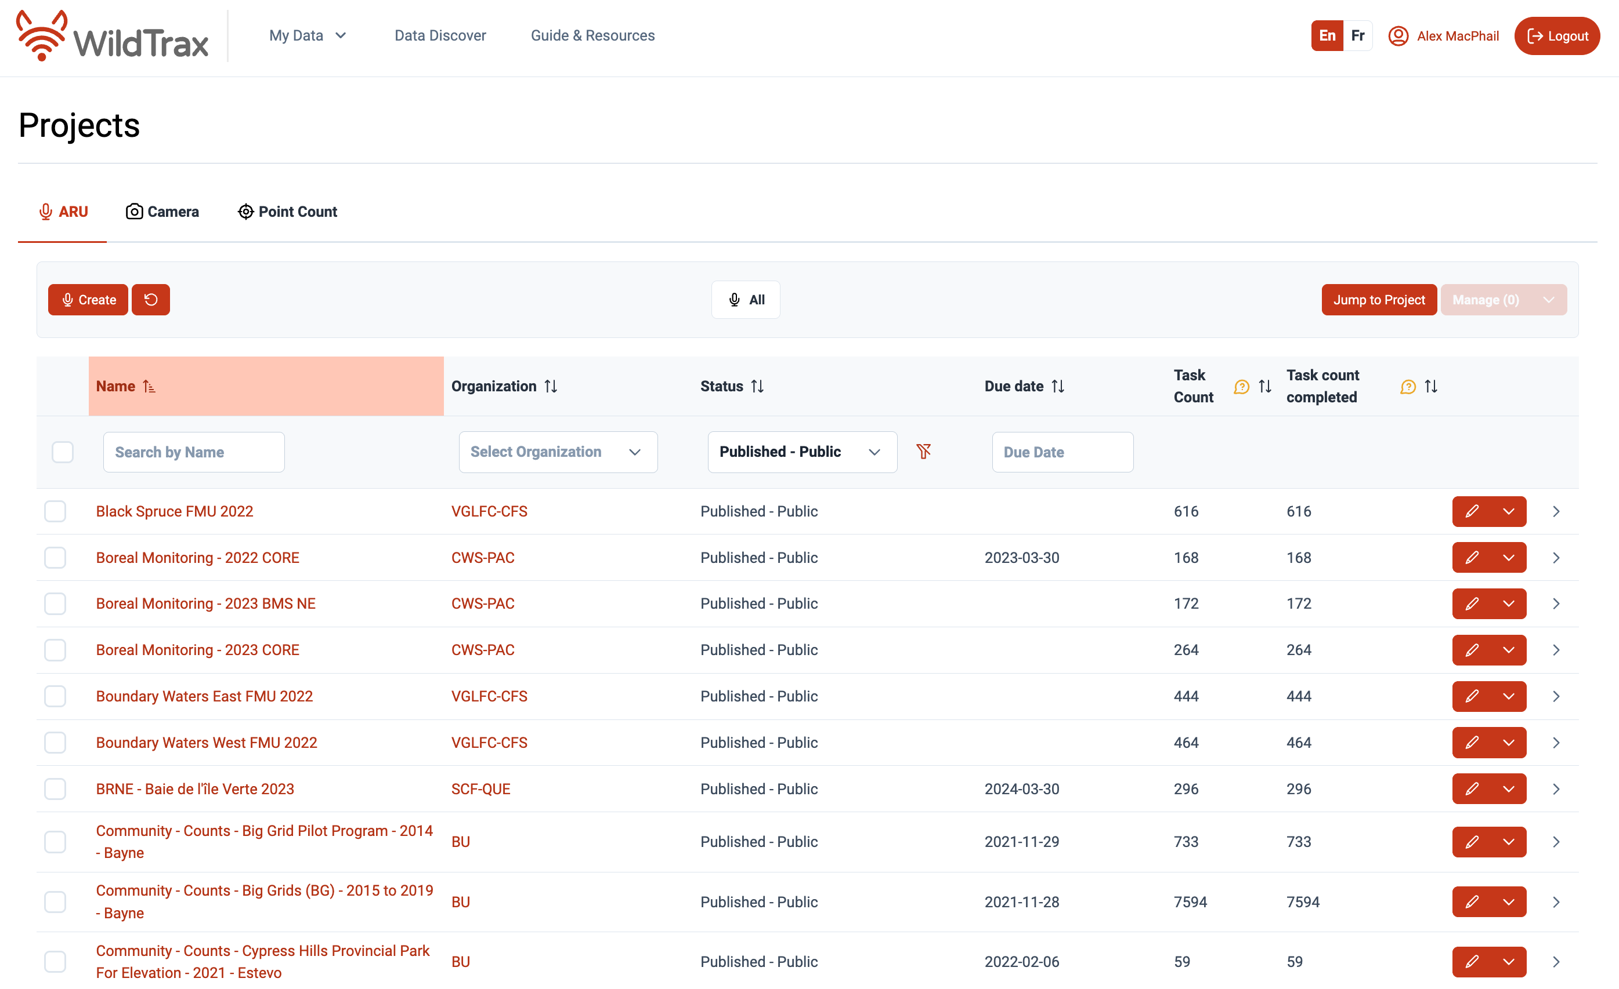Expand the My Data menu
Viewport: 1619px width, 989px height.
pyautogui.click(x=308, y=35)
